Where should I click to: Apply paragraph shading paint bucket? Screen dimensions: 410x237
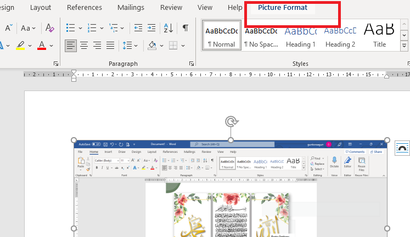pyautogui.click(x=152, y=46)
